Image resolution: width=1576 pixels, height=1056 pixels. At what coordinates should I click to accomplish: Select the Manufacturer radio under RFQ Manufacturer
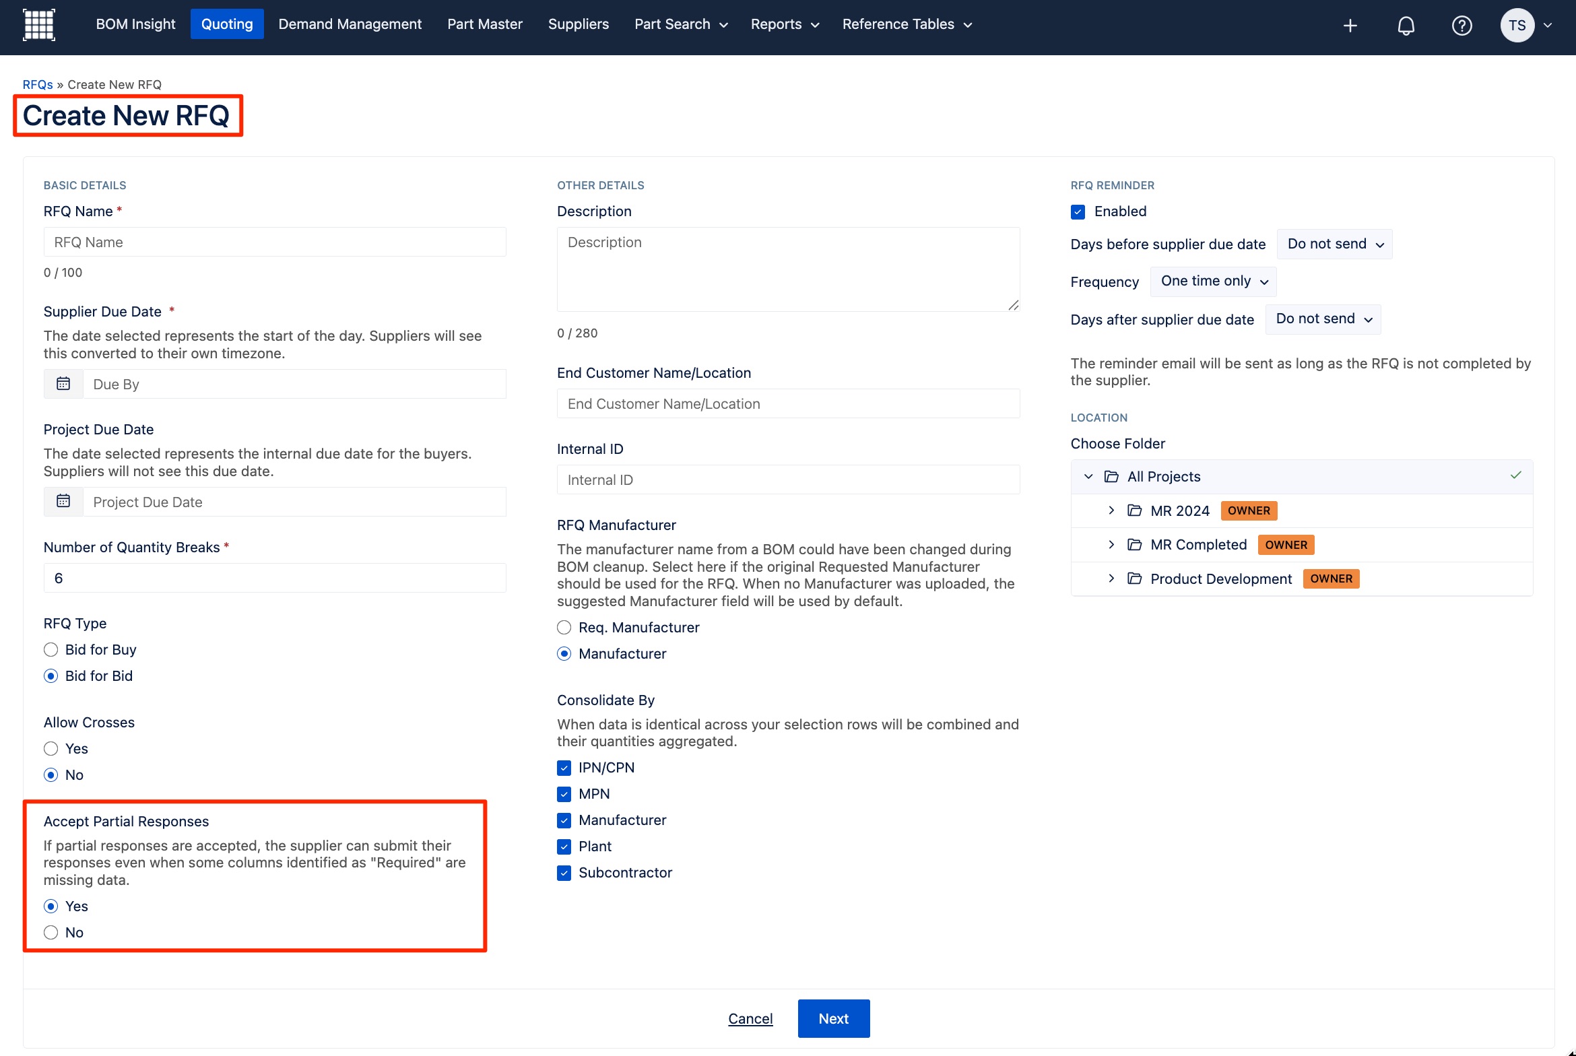(x=564, y=654)
